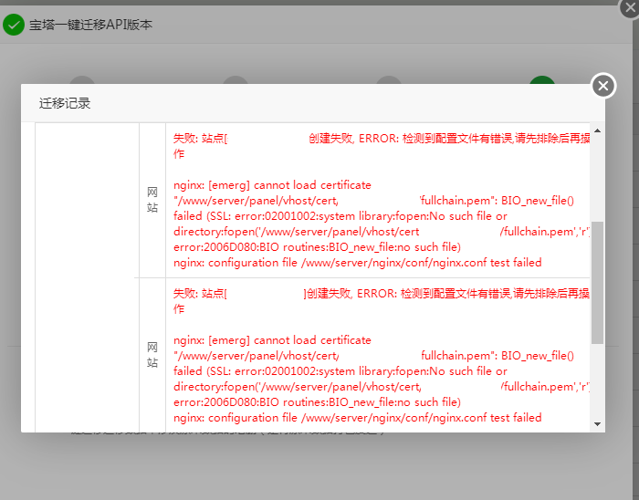Close the 迁移记录 dialog with the X button

coord(603,86)
